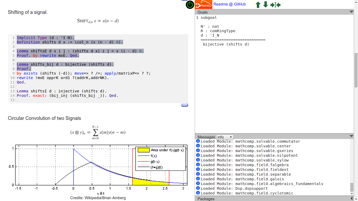Viewport: 358px width, 201px height.
Task: Click info icon beside mathcomp.solvable.commutator message
Action: pos(198,141)
